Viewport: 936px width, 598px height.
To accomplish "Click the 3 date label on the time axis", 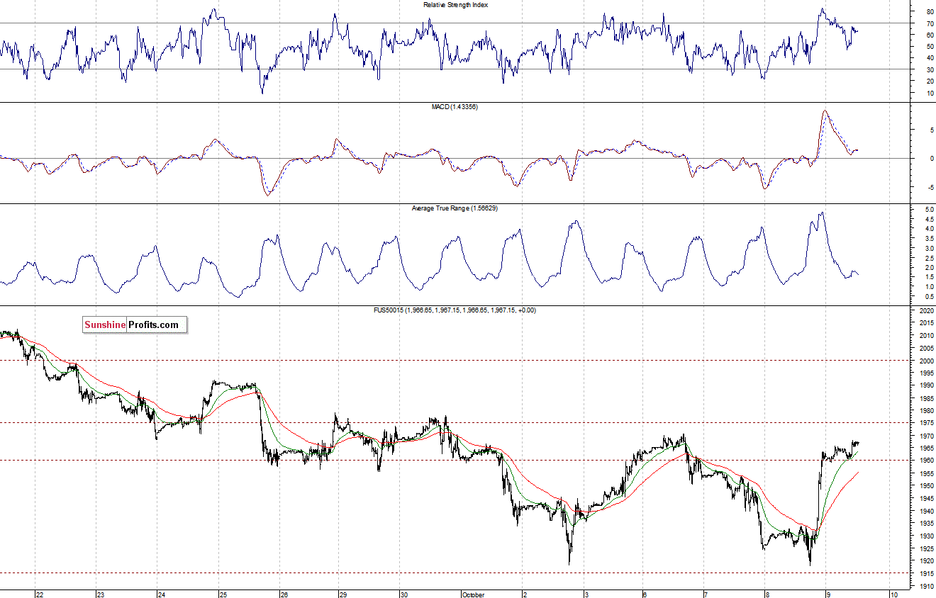I will point(586,595).
